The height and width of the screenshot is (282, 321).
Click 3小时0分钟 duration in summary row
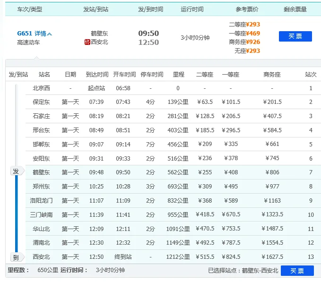point(195,38)
